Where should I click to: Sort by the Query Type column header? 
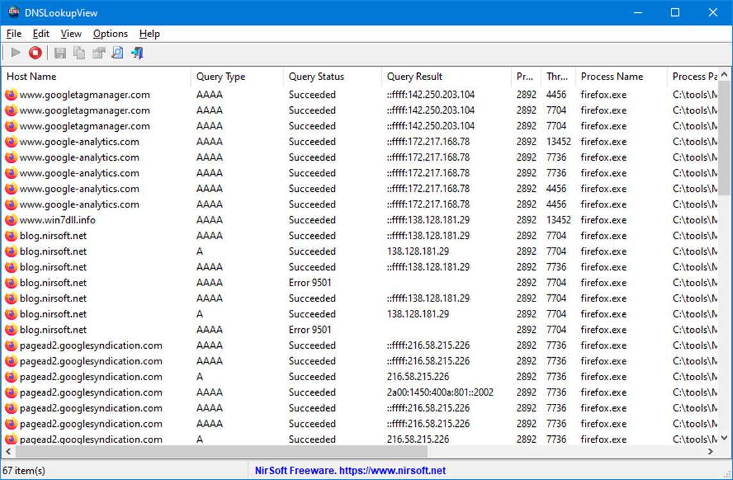236,77
